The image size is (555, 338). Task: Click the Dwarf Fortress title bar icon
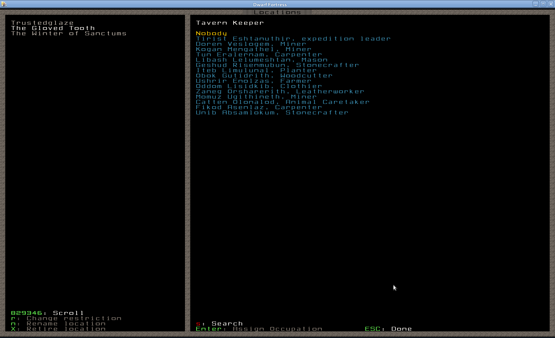click(4, 4)
